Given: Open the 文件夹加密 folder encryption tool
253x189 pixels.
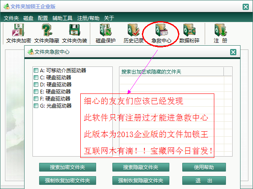Looking at the screenshot, I should click(x=19, y=34).
